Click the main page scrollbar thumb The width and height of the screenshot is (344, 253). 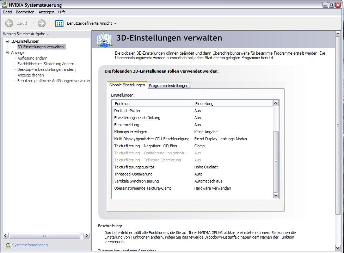pyautogui.click(x=338, y=126)
